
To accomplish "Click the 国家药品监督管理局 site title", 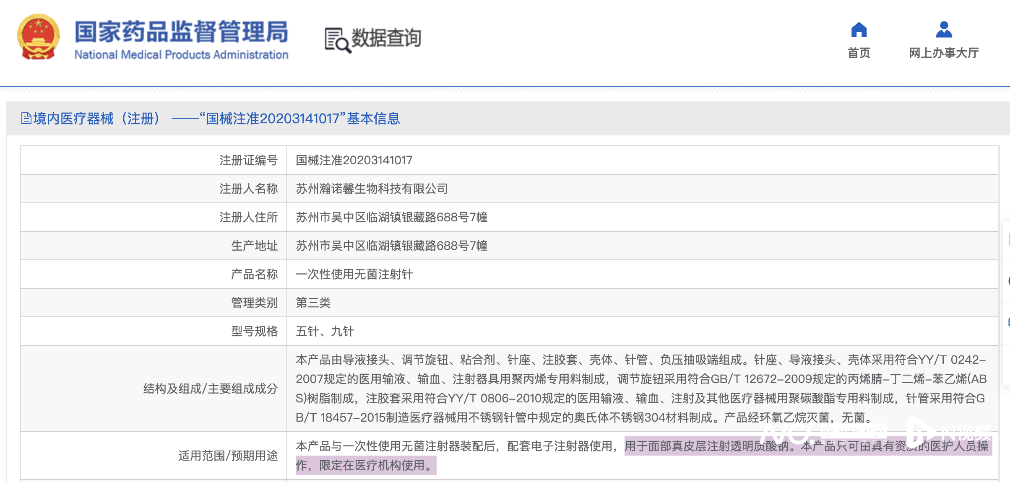I will click(181, 32).
